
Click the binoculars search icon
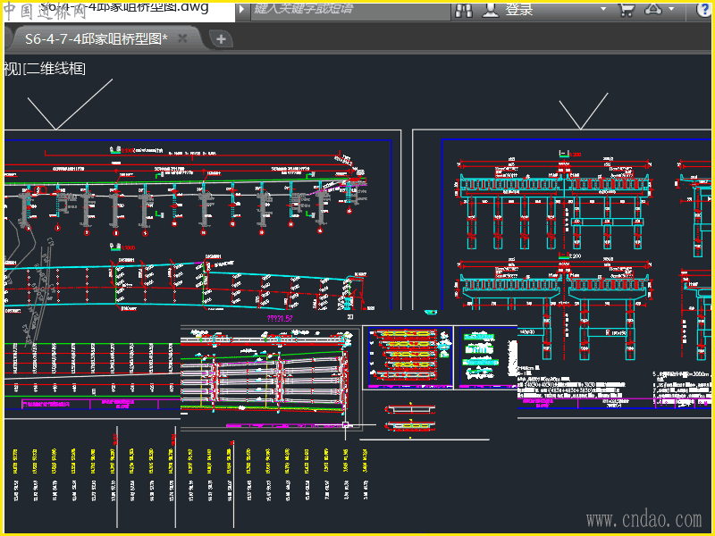coord(464,10)
